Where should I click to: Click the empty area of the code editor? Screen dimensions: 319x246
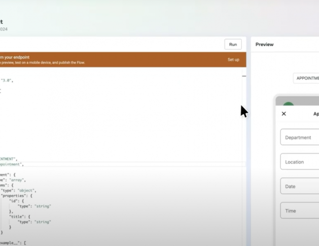[126, 120]
